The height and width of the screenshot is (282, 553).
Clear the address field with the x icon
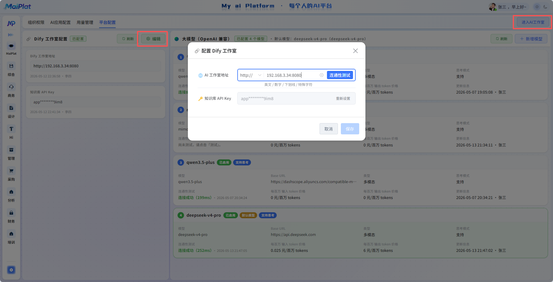tap(322, 75)
